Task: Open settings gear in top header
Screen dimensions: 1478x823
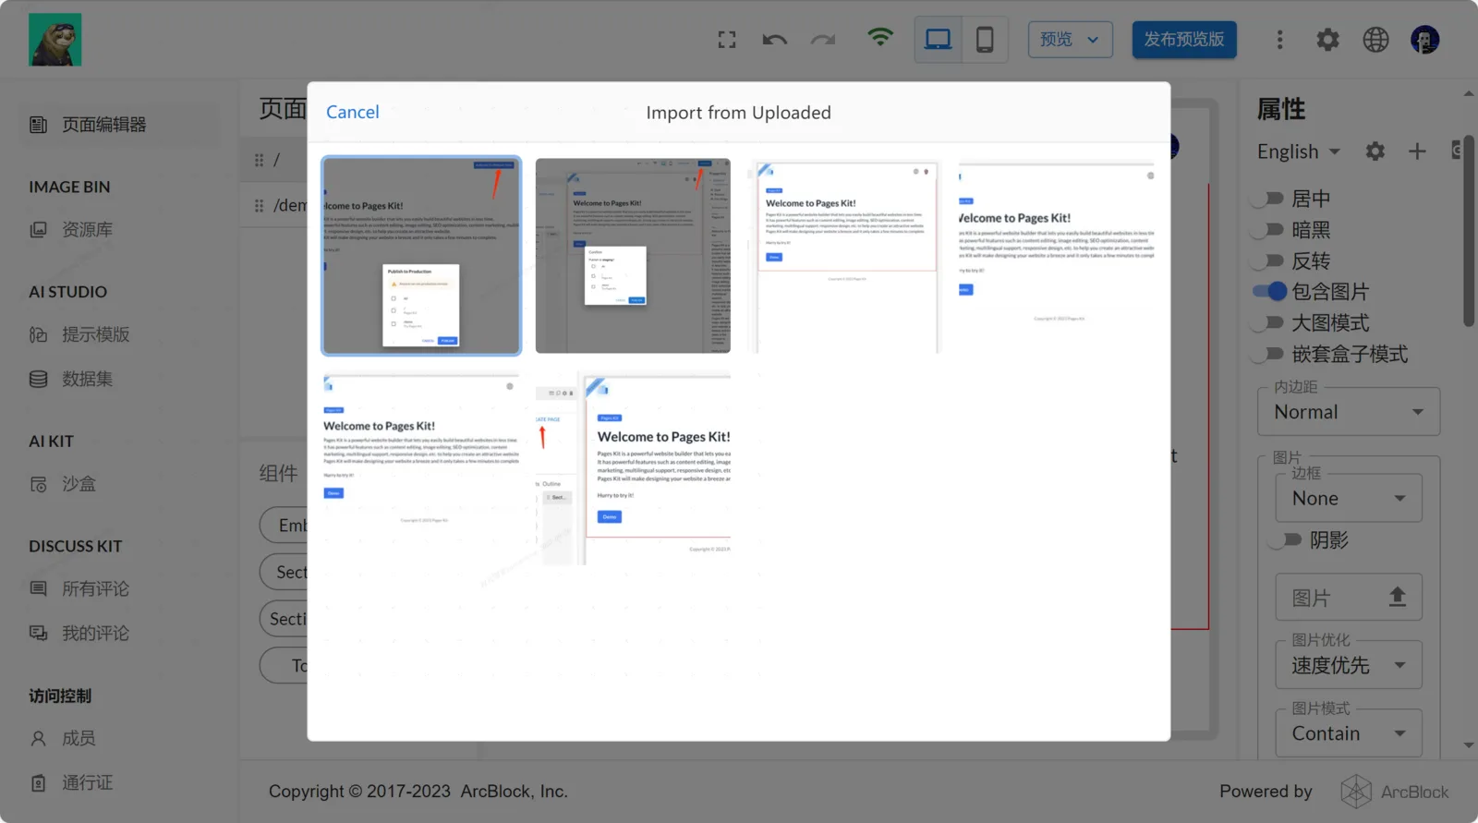Action: [x=1327, y=40]
